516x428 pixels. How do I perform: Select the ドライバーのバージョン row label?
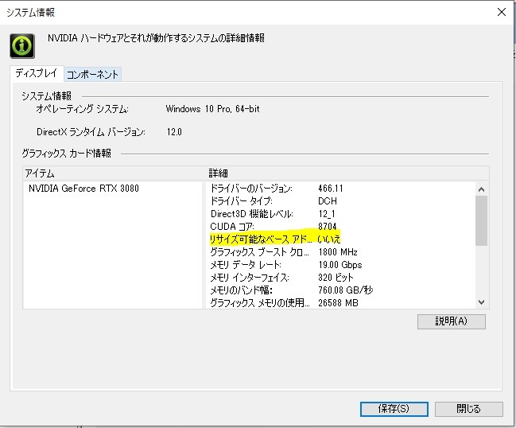251,189
